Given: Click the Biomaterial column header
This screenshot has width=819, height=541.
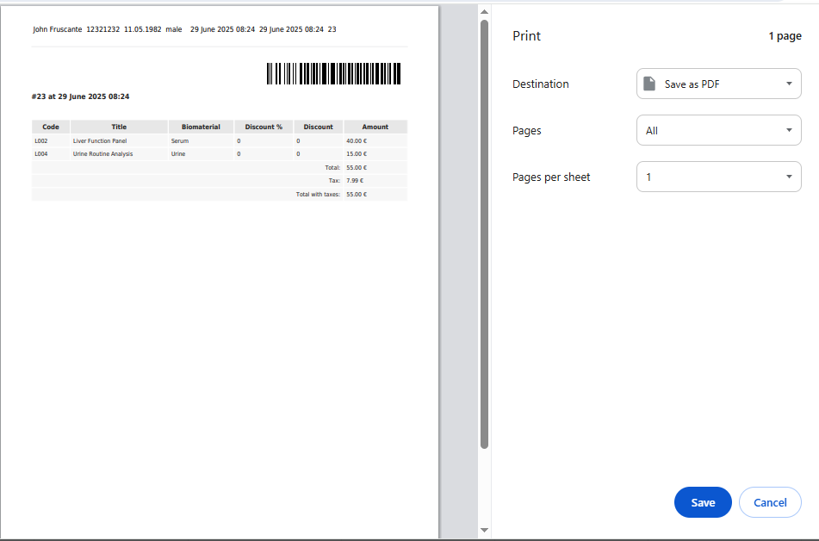Looking at the screenshot, I should [201, 127].
